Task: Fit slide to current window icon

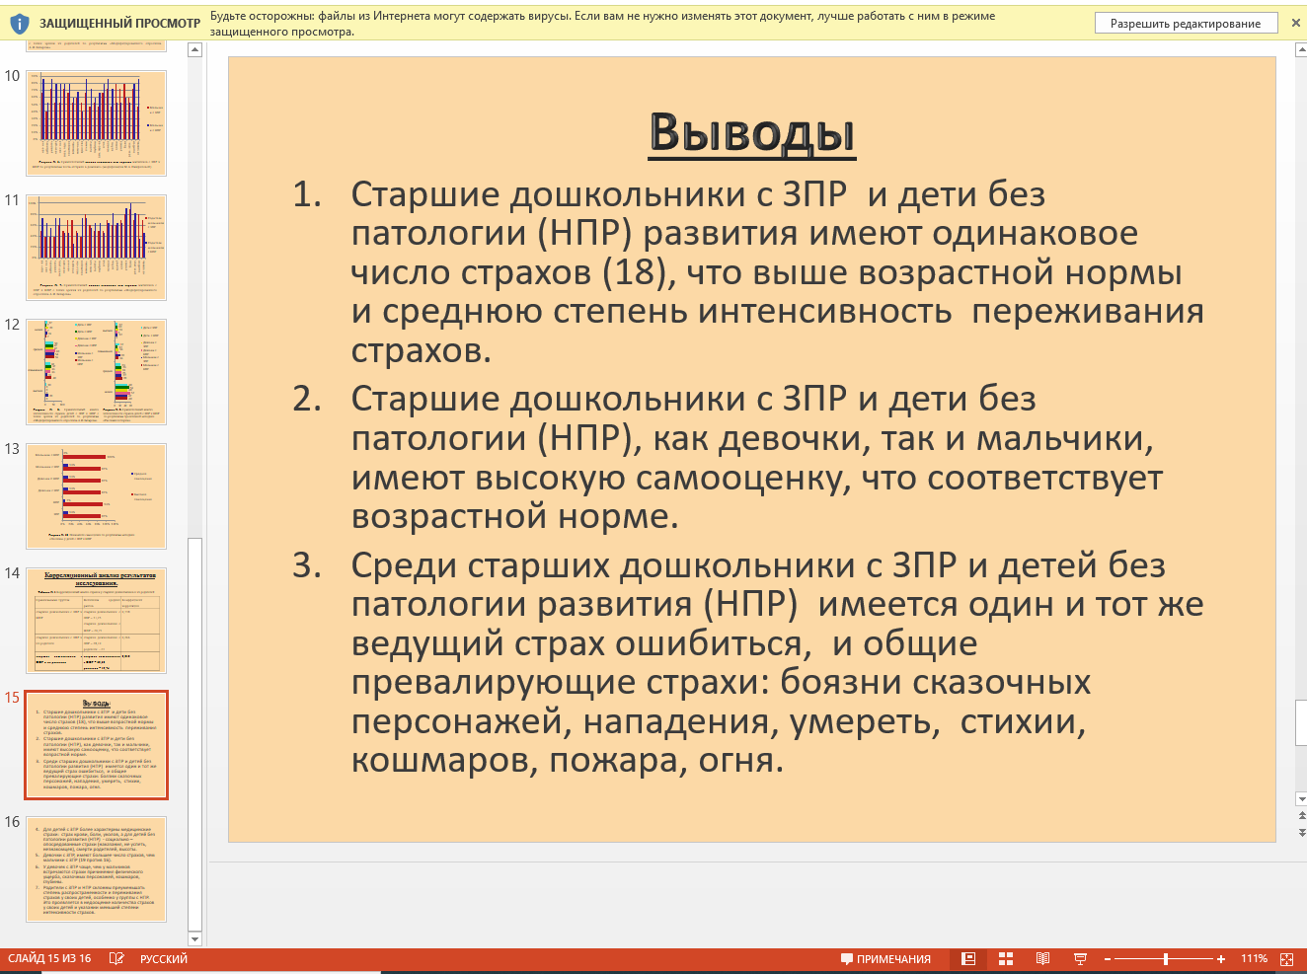Action: click(x=1286, y=959)
